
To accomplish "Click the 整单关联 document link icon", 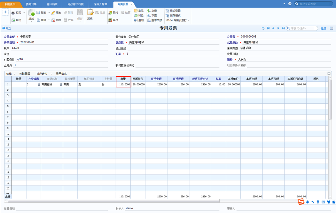I will 149,20.
